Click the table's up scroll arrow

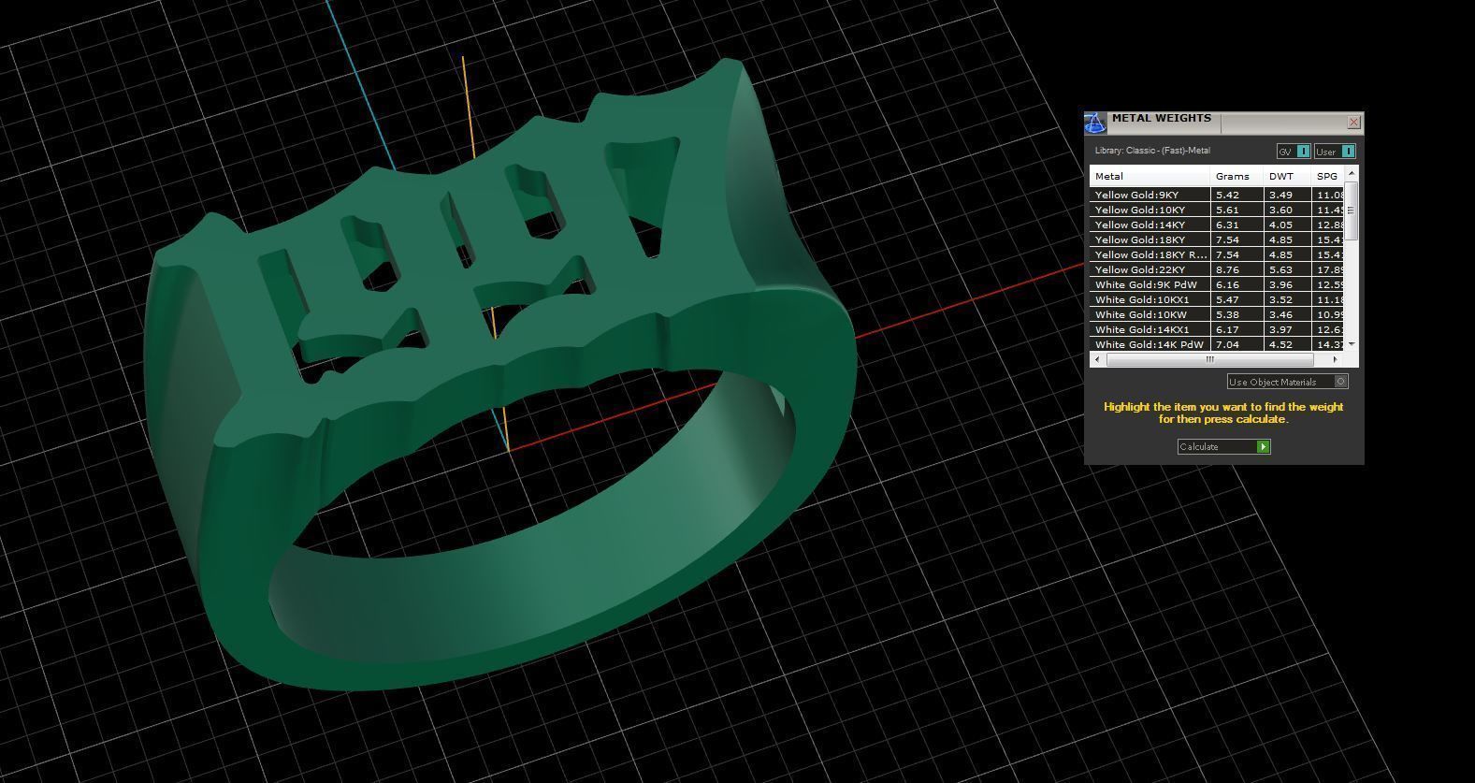[1352, 174]
